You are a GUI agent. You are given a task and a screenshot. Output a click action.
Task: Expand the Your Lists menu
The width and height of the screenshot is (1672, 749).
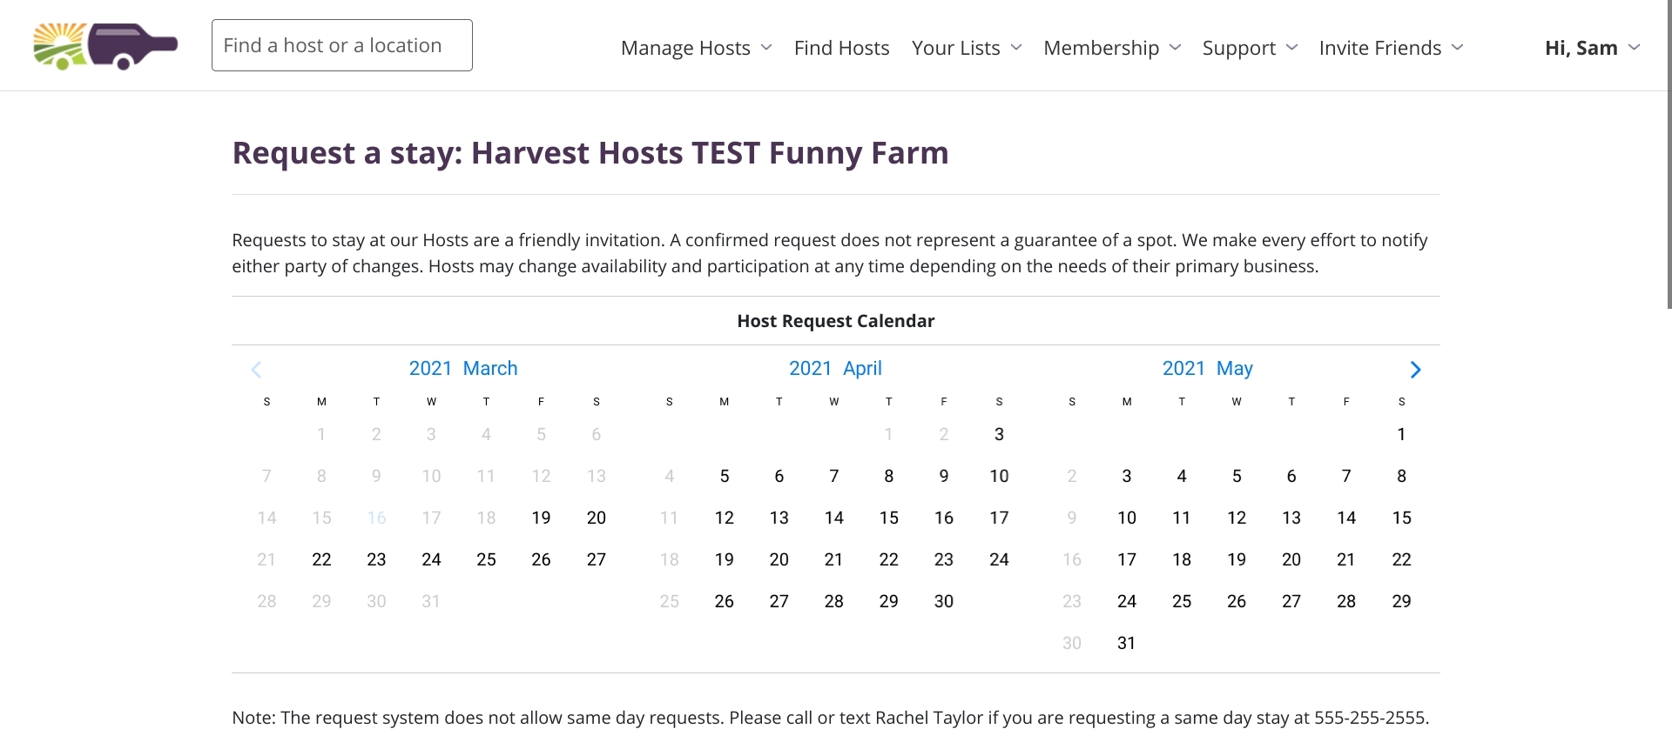pos(967,48)
